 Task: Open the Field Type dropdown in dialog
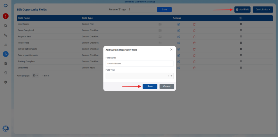point(140,76)
